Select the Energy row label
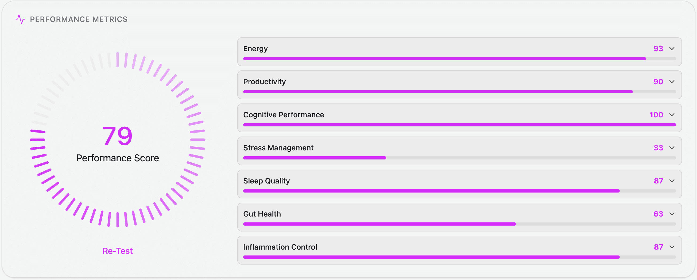Image resolution: width=697 pixels, height=280 pixels. coord(255,49)
